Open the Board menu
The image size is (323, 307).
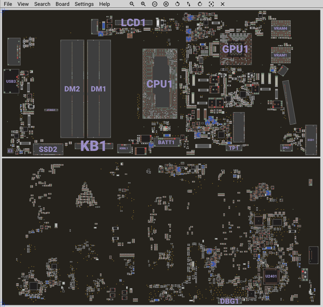(62, 4)
